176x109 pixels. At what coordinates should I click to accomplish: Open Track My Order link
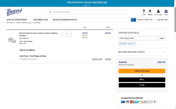click(x=162, y=20)
